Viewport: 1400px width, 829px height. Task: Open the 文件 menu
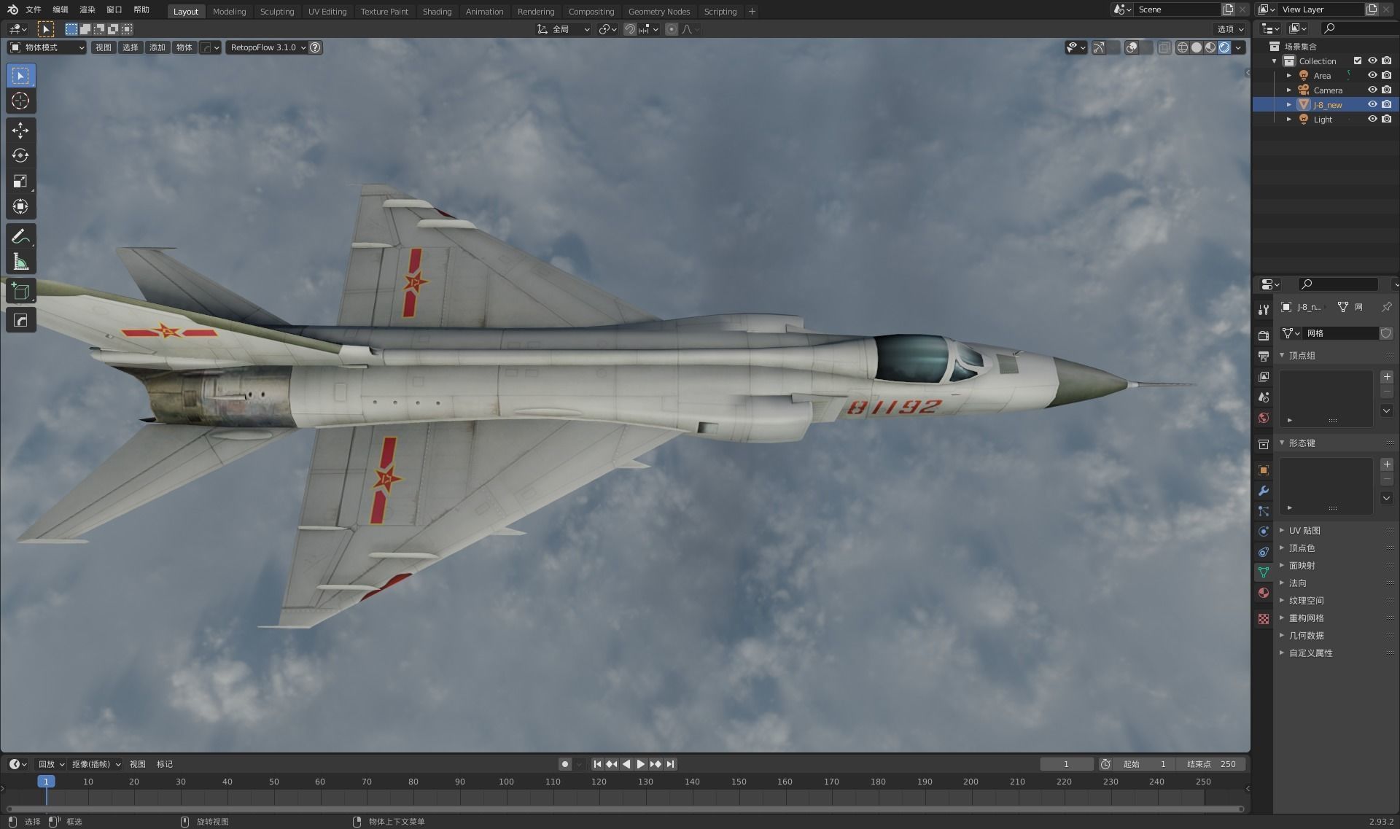[34, 9]
